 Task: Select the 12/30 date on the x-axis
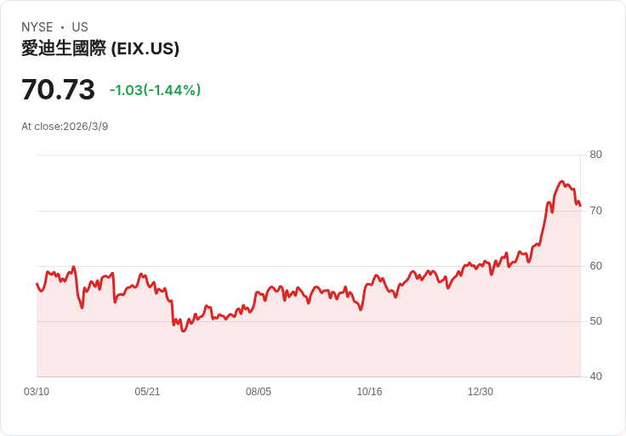pyautogui.click(x=481, y=392)
